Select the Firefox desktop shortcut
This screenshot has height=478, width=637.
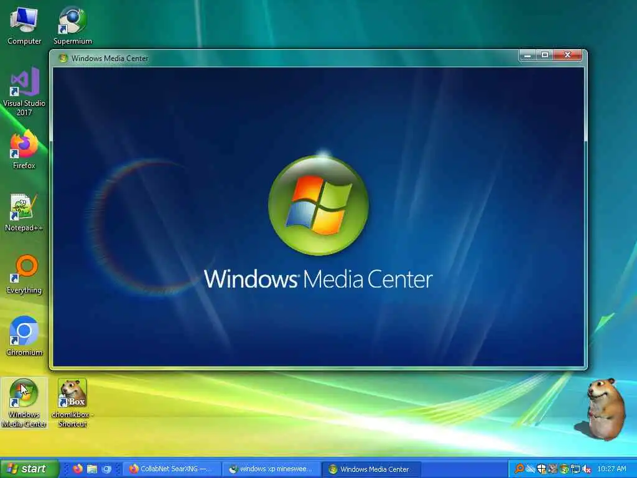click(x=24, y=149)
